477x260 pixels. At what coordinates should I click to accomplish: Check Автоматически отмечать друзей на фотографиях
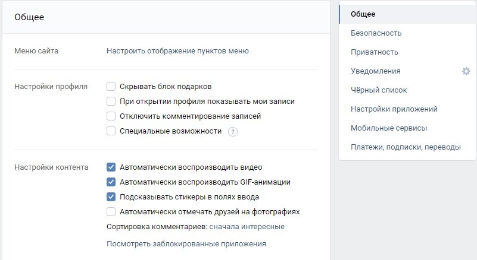[x=111, y=212]
